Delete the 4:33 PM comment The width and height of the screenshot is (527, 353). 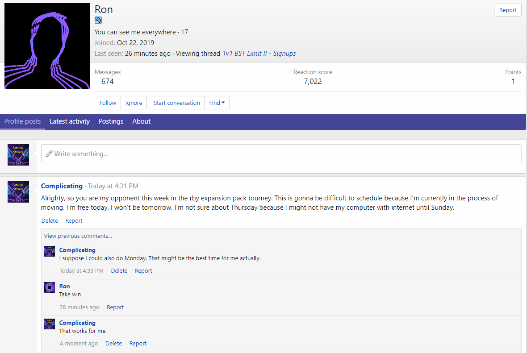click(119, 271)
